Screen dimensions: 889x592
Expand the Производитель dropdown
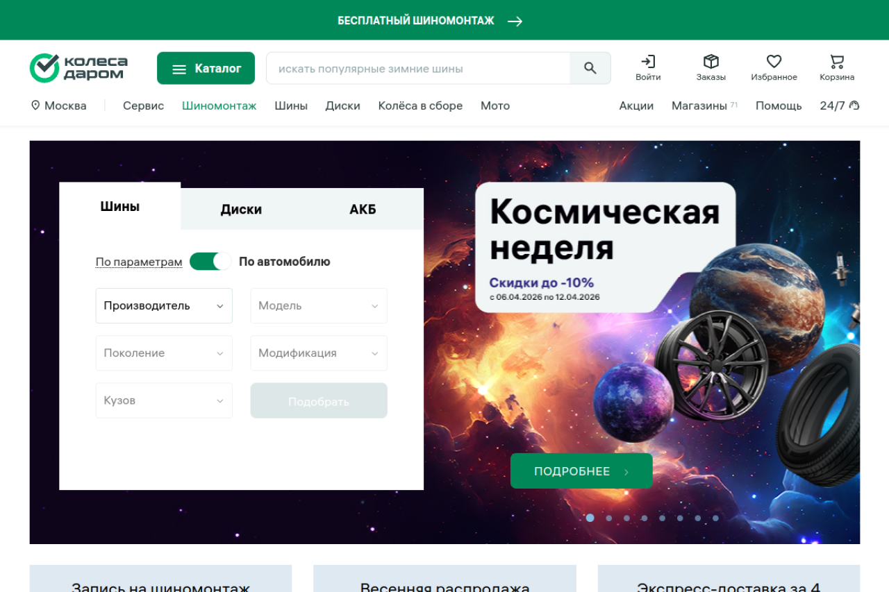[x=164, y=306]
